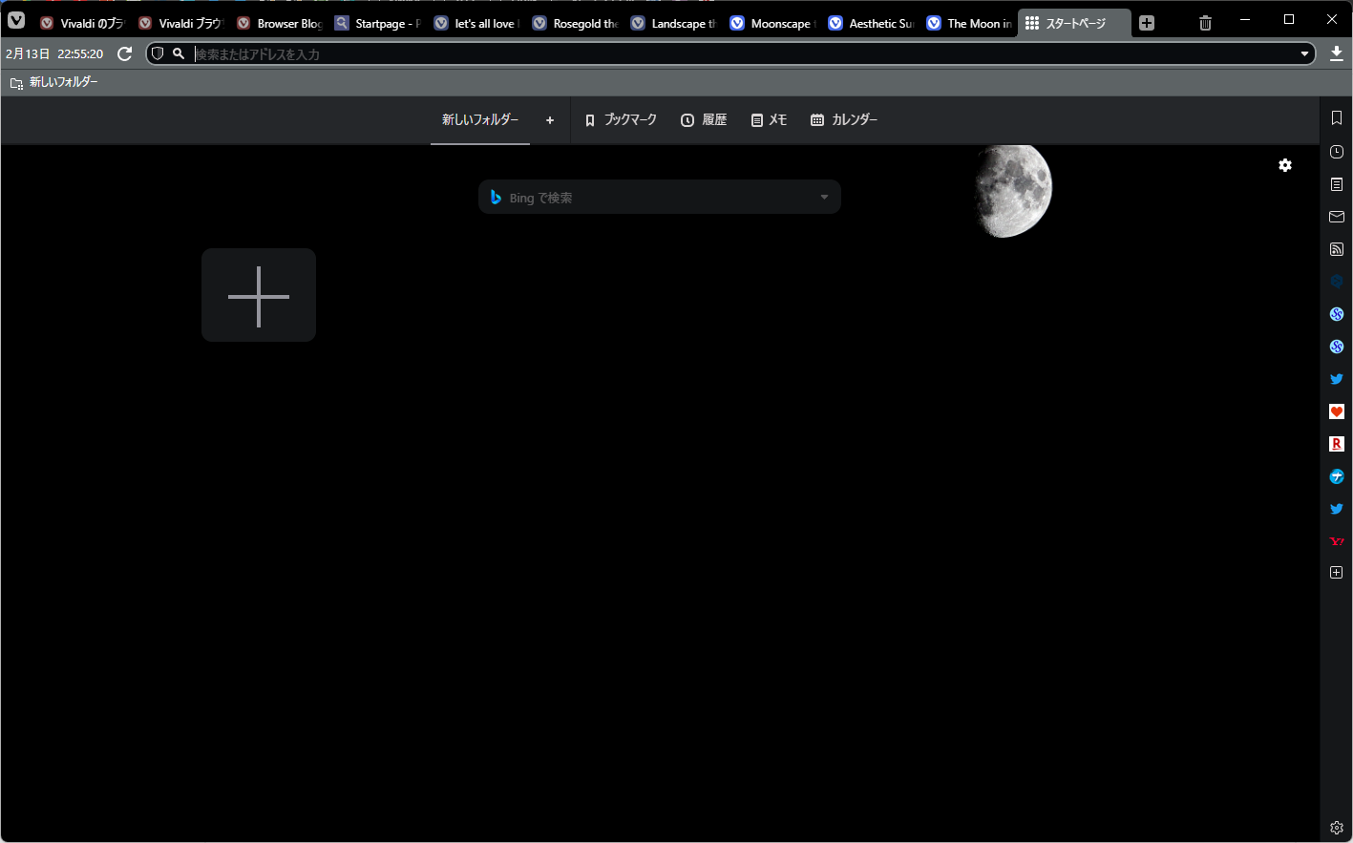The height and width of the screenshot is (843, 1353).
Task: Switch to the Rosegold theme tab
Action: pyautogui.click(x=575, y=23)
